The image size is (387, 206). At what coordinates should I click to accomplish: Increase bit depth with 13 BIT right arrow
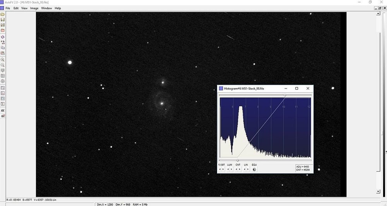(x=223, y=169)
